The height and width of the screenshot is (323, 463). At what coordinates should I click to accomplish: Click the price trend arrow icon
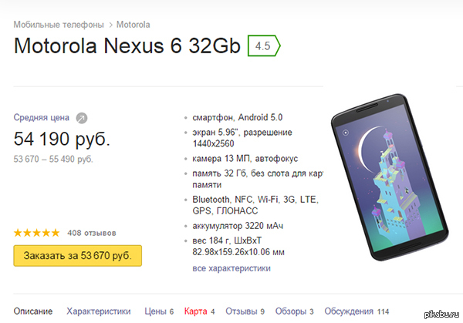click(x=82, y=118)
